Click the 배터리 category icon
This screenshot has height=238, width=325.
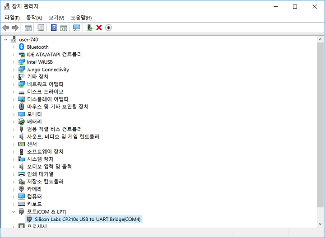tap(21, 121)
